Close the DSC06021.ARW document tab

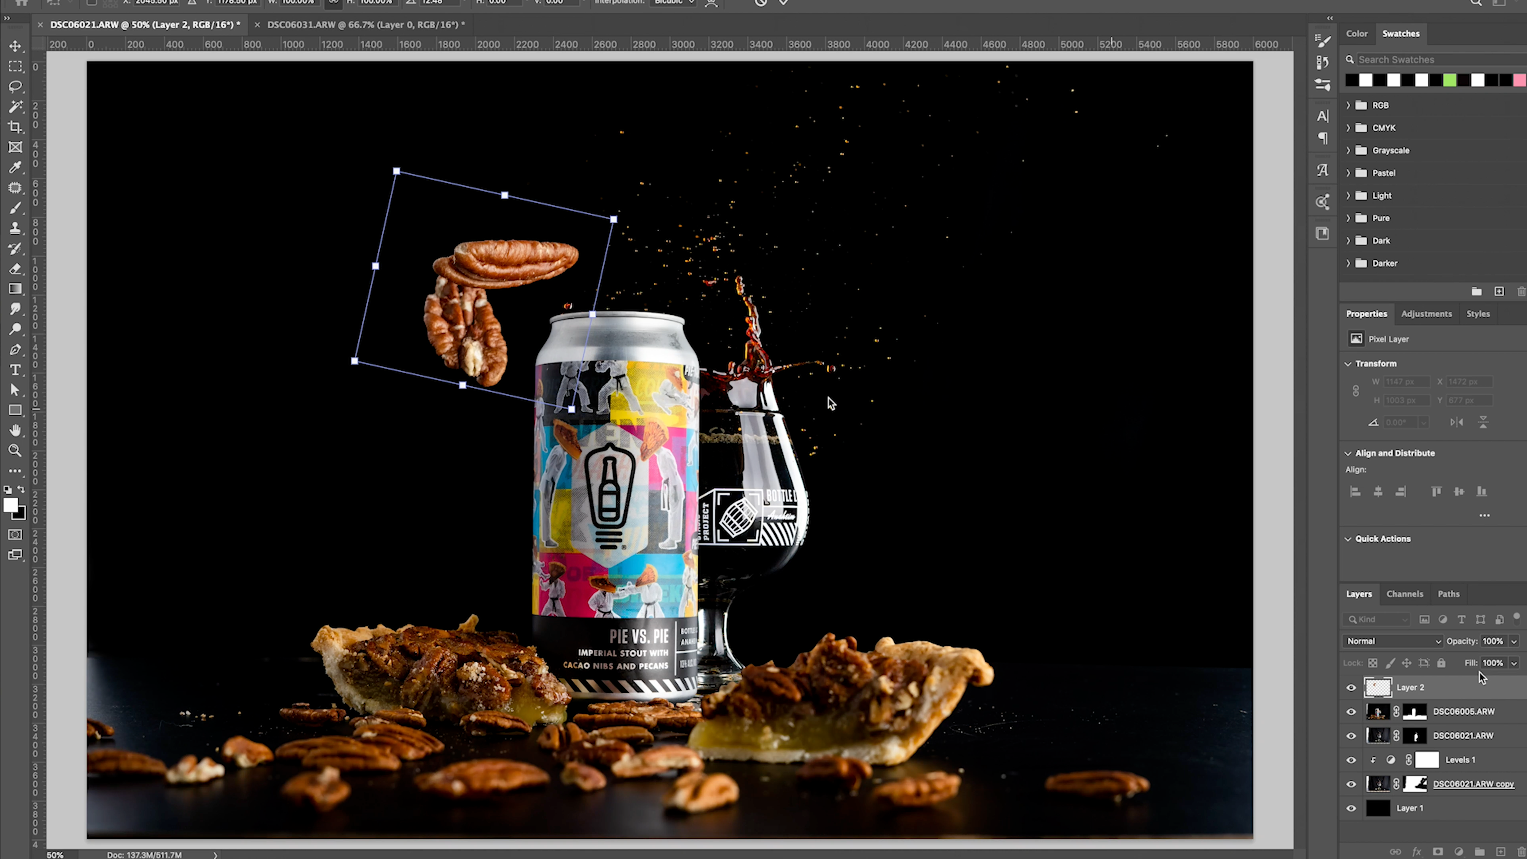[x=40, y=25]
